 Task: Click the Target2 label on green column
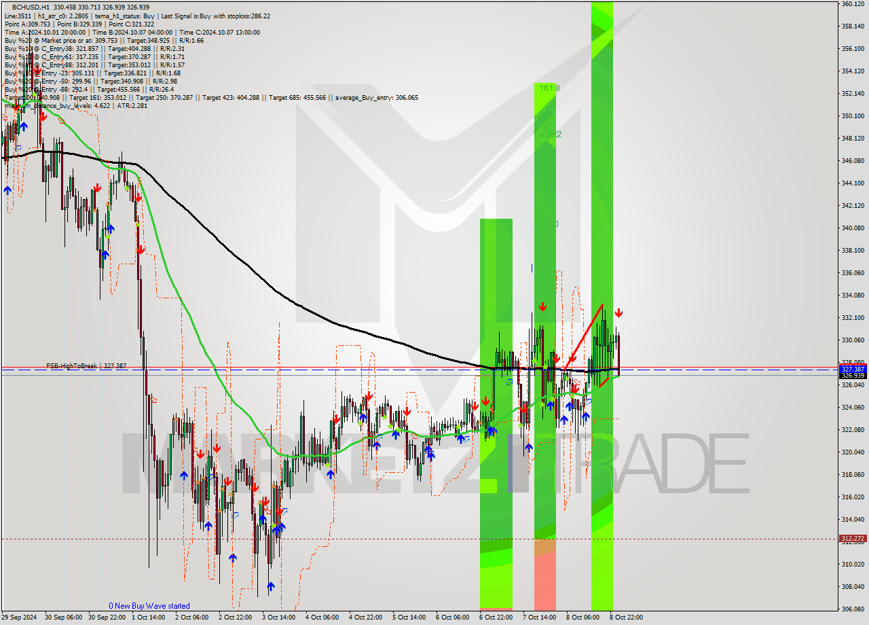click(547, 135)
